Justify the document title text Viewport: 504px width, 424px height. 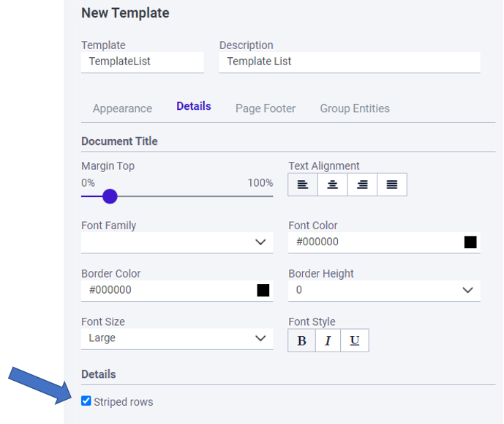(x=392, y=185)
